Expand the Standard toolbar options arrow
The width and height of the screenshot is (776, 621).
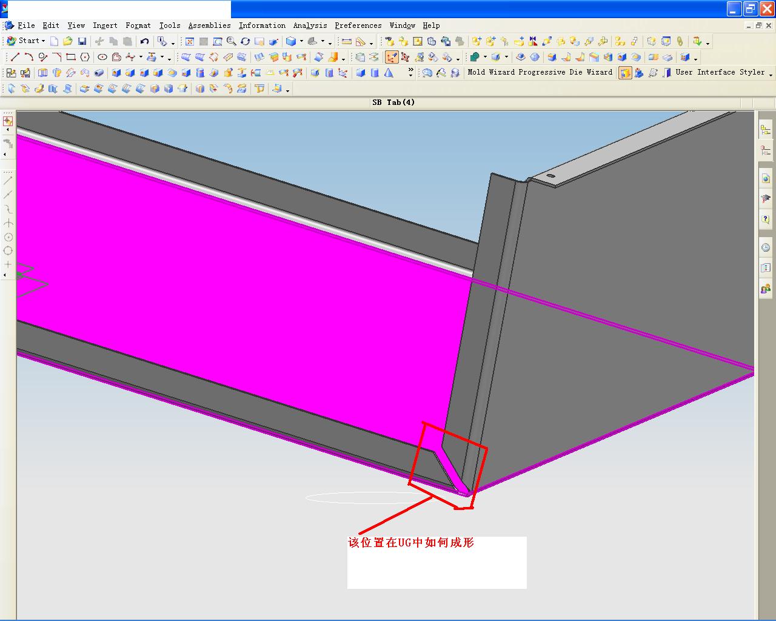tap(173, 43)
